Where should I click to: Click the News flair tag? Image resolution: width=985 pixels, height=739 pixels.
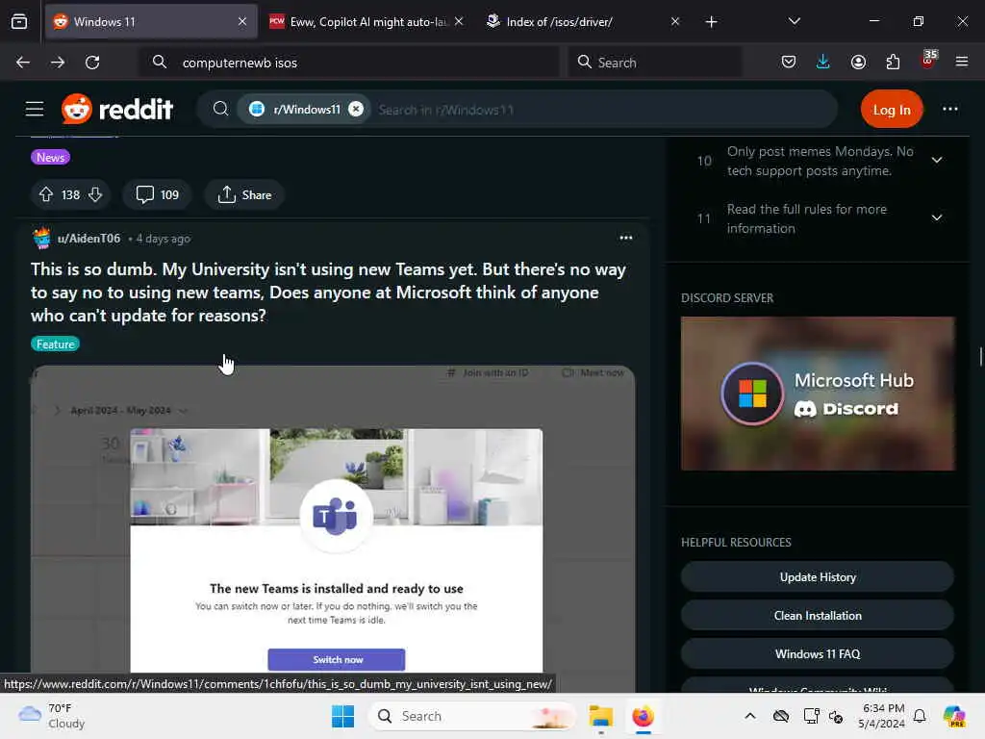pos(50,157)
